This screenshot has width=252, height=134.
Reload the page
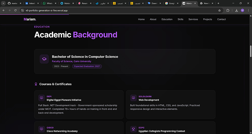tap(15, 10)
